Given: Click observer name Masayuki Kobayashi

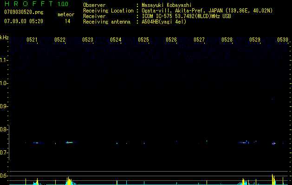Looking at the screenshot, I should coord(167,5).
